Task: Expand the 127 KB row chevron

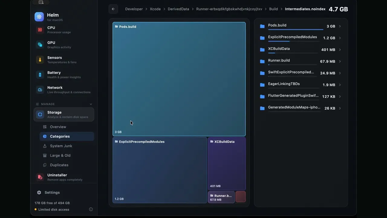Action: coord(340,97)
